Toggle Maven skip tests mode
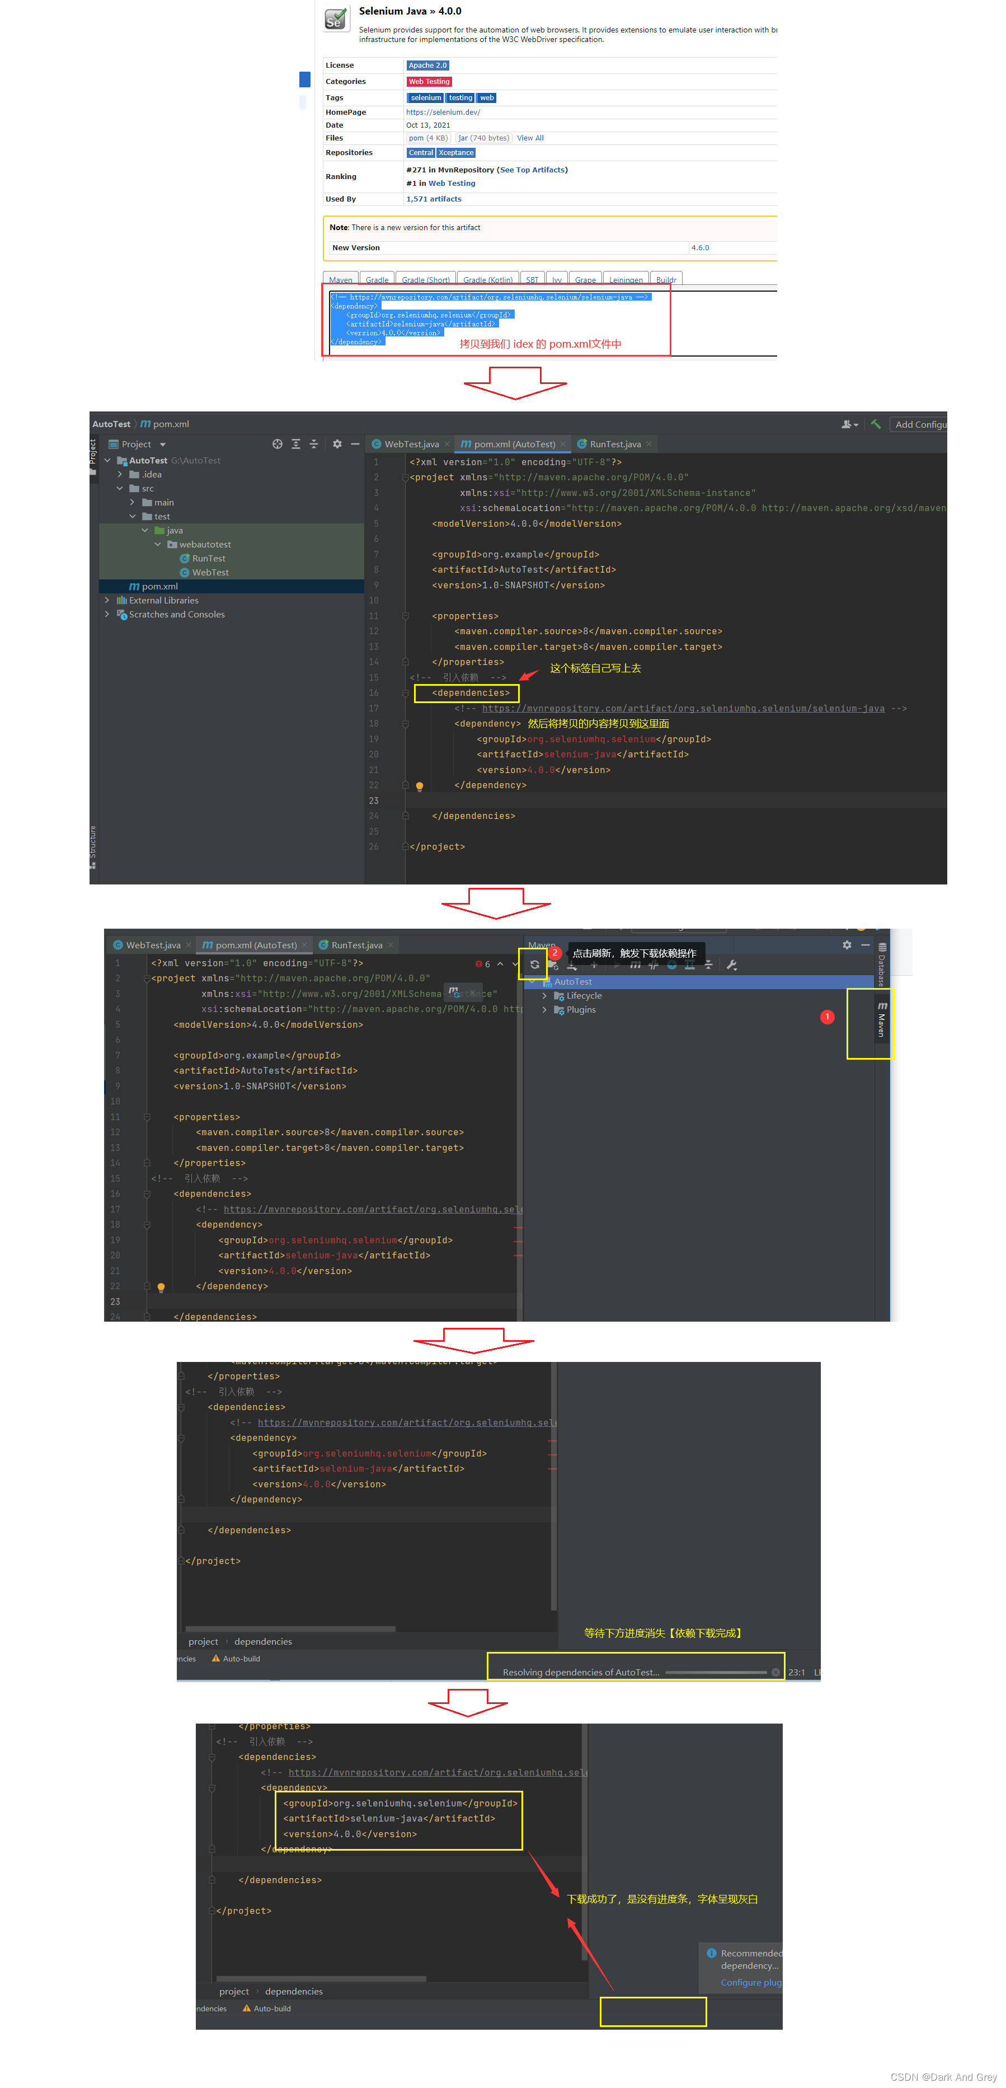 coord(671,965)
